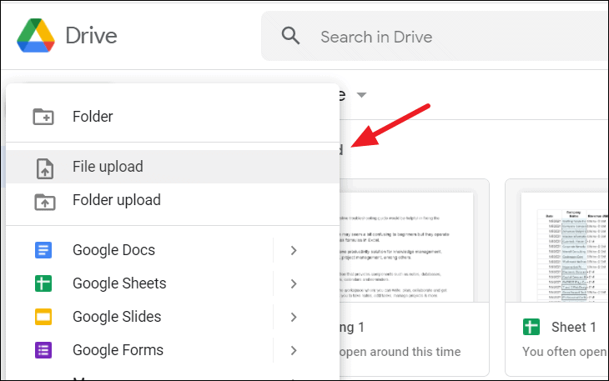Viewport: 609px width, 381px height.
Task: Click the 'open around this time' caption
Action: [x=400, y=352]
